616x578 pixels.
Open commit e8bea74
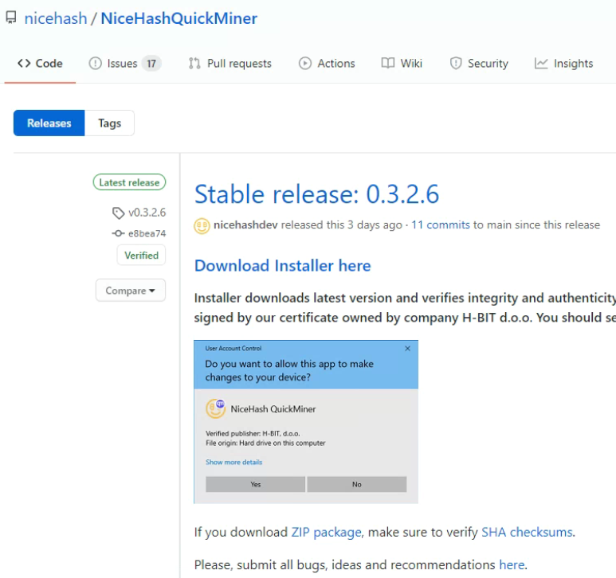coord(147,233)
